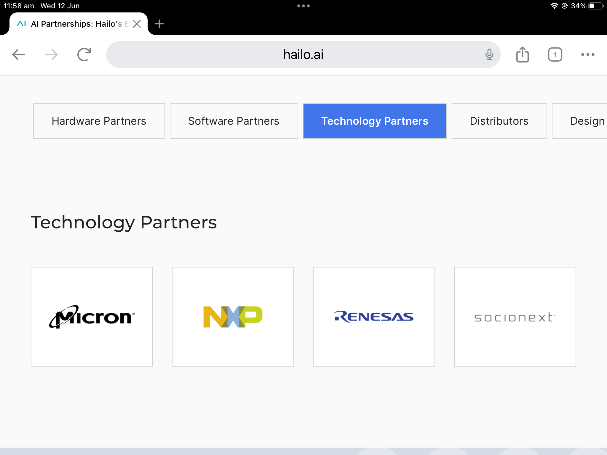Open the NXP partner card

pyautogui.click(x=233, y=317)
